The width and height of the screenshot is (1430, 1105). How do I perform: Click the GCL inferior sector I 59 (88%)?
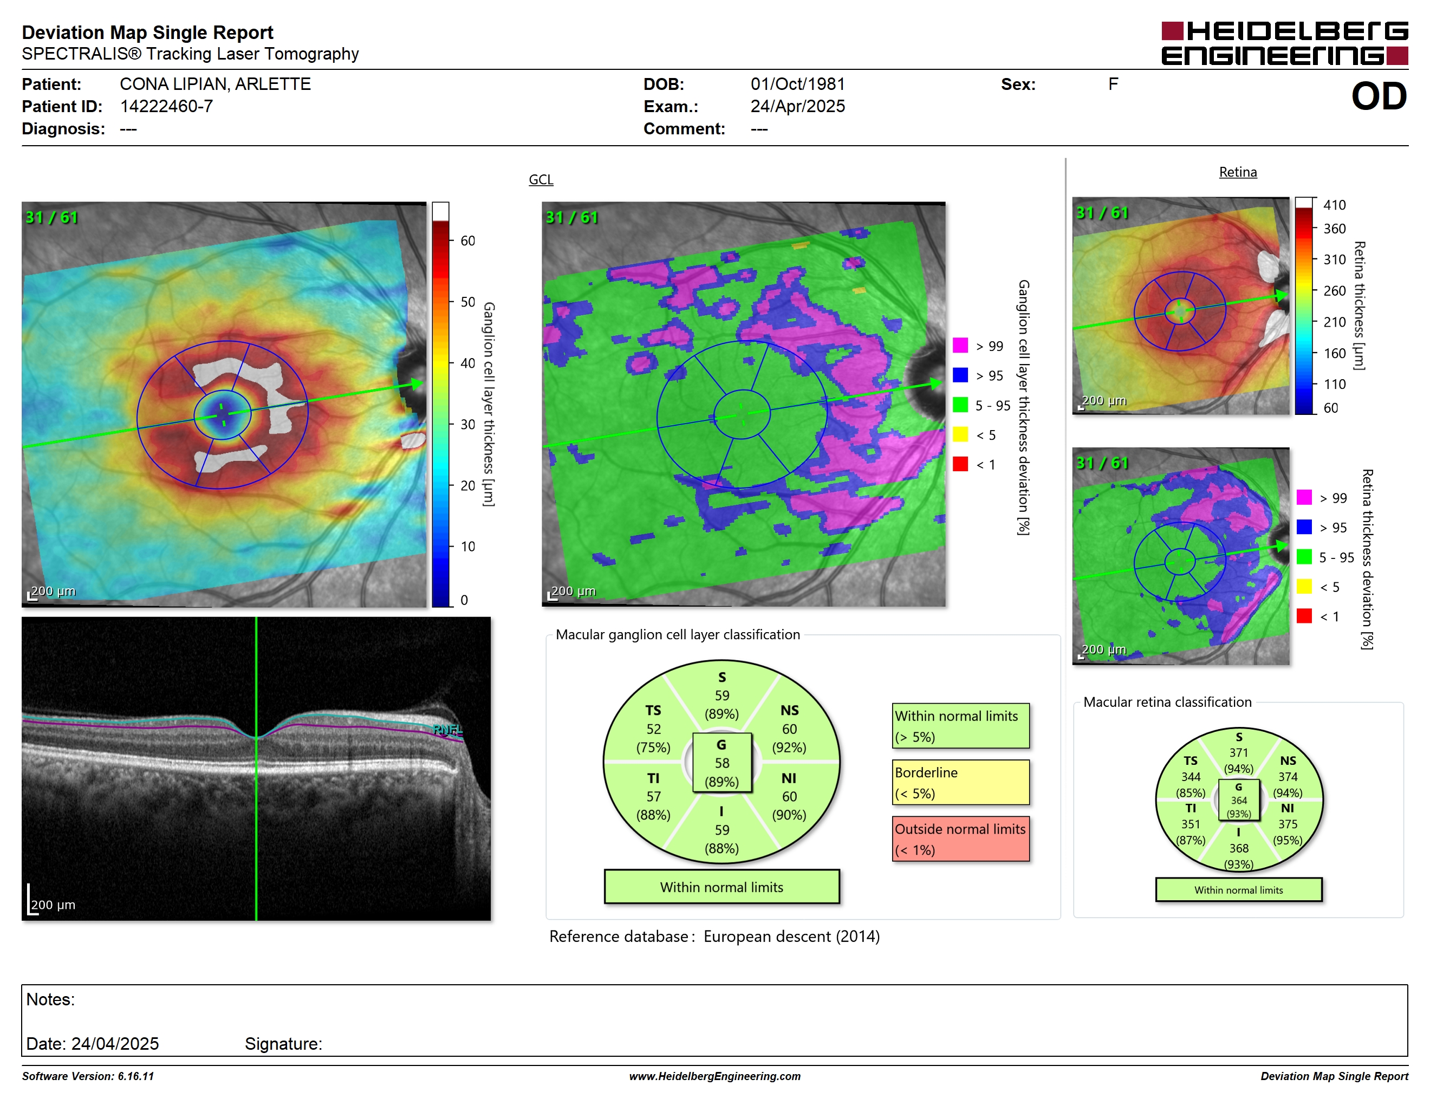point(721,829)
